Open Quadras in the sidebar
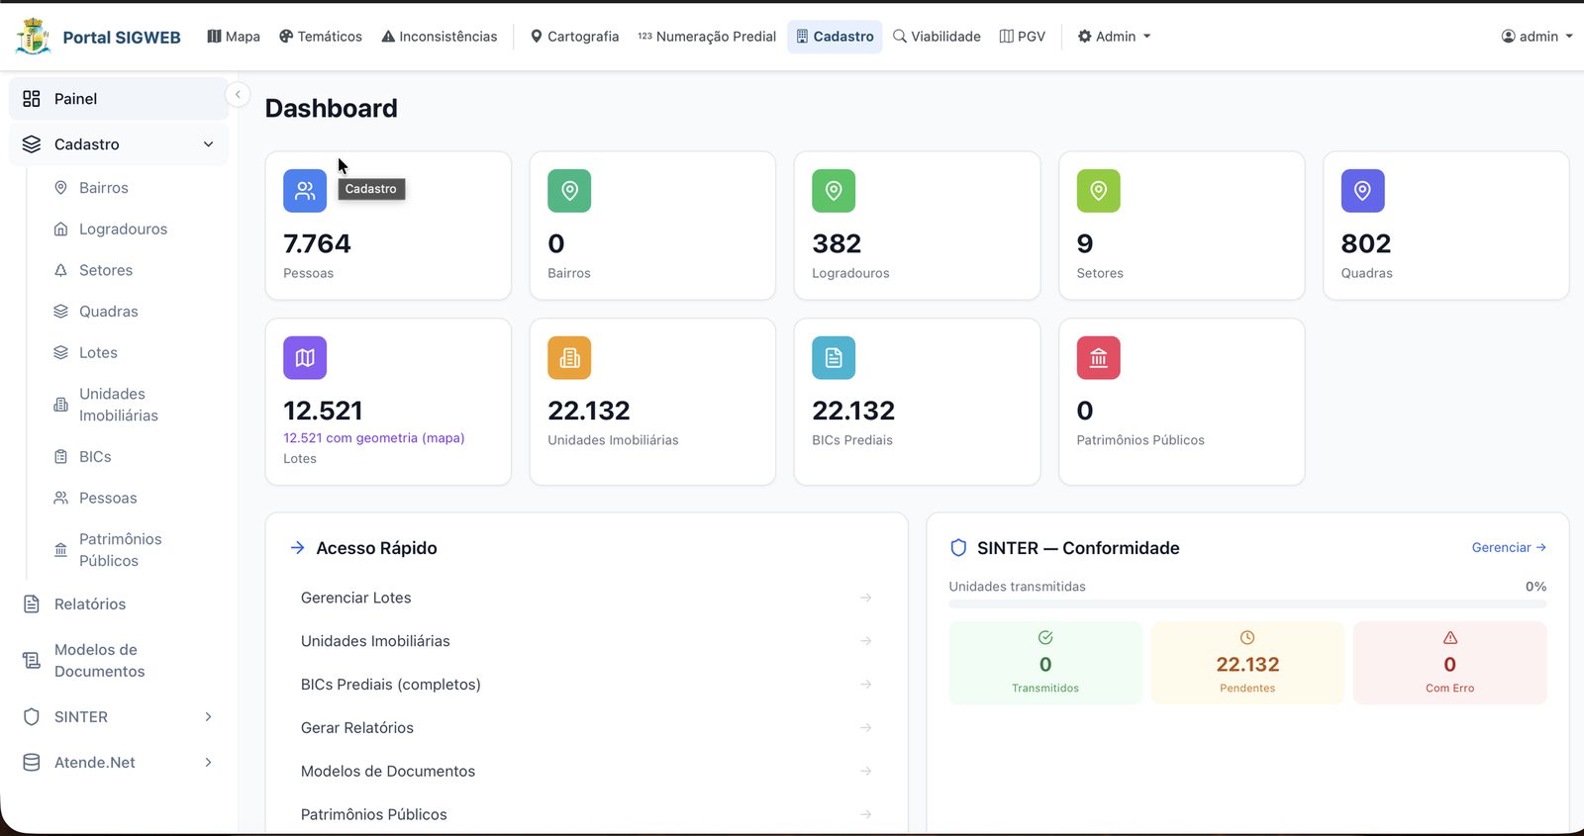This screenshot has width=1584, height=836. point(109,312)
